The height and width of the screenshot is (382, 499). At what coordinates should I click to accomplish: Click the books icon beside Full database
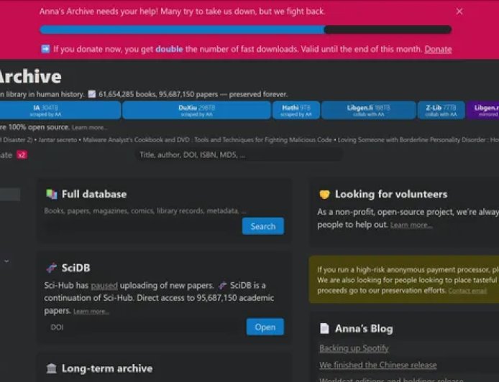[x=51, y=194]
